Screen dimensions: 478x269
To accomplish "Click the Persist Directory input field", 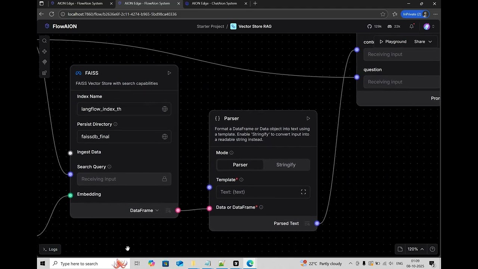I will [124, 137].
